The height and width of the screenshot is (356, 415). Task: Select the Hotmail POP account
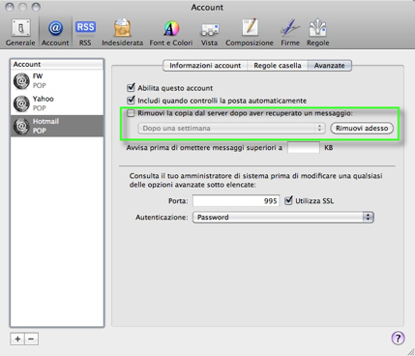pos(57,126)
